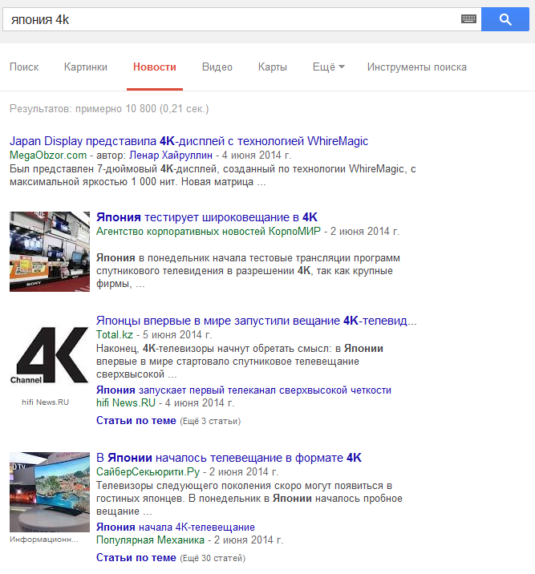
Task: Select the Новости tab
Action: pos(155,67)
